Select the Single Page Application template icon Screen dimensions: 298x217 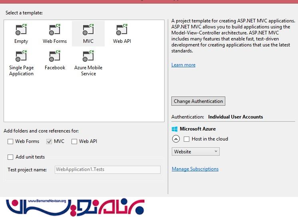tap(21, 56)
